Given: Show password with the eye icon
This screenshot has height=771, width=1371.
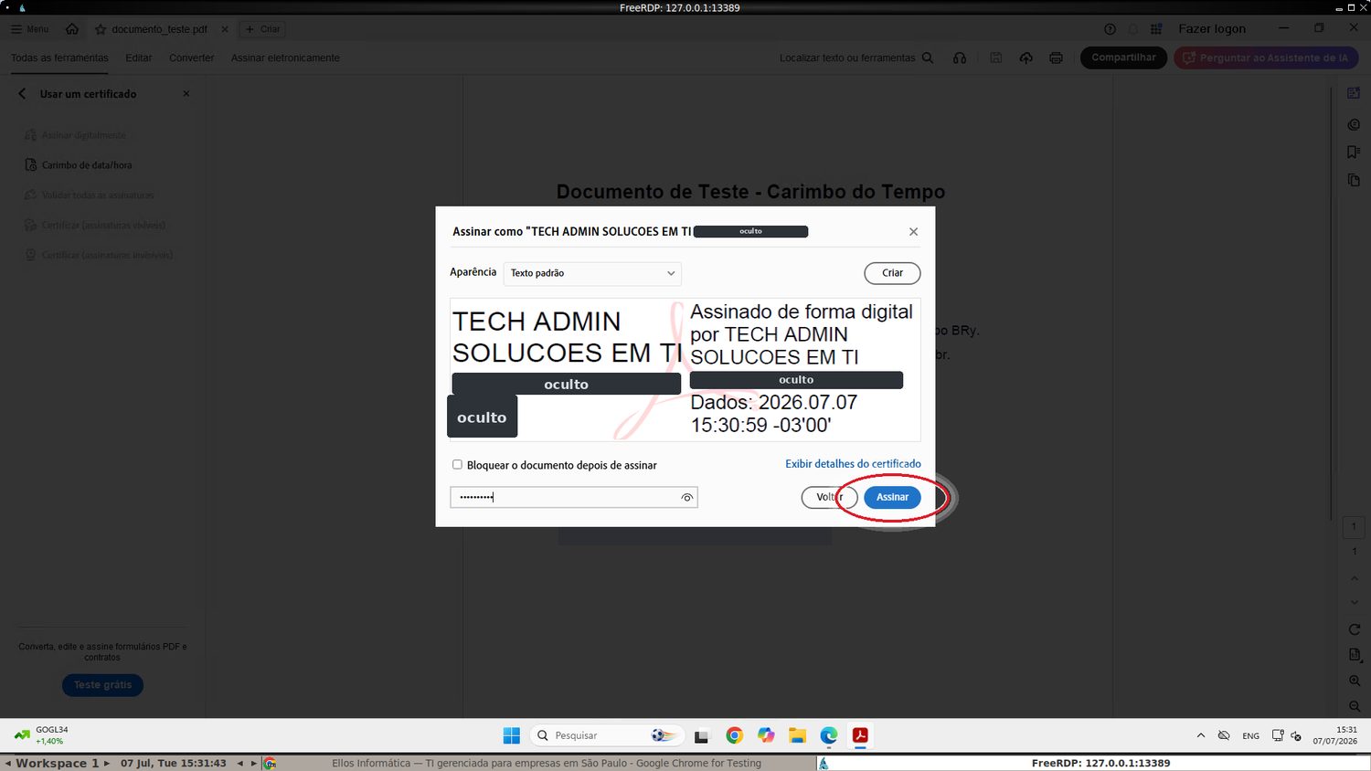Looking at the screenshot, I should [687, 497].
